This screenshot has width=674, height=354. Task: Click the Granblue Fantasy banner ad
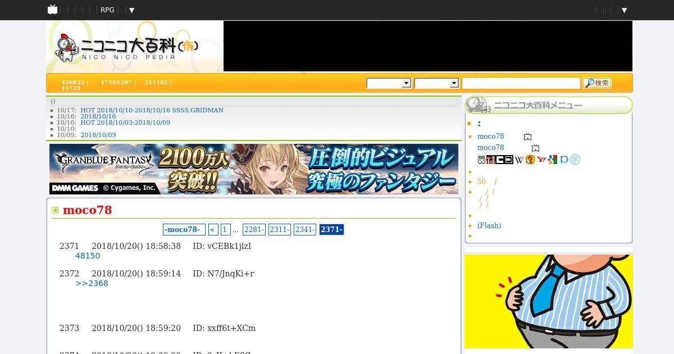click(254, 169)
